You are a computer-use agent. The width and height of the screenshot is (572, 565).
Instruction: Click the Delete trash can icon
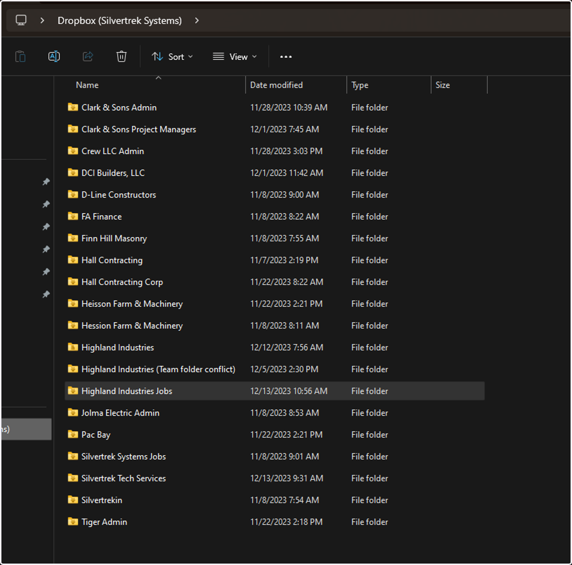[x=122, y=56]
